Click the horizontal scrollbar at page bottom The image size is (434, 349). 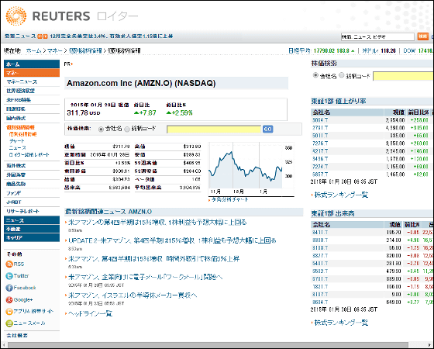pyautogui.click(x=208, y=345)
